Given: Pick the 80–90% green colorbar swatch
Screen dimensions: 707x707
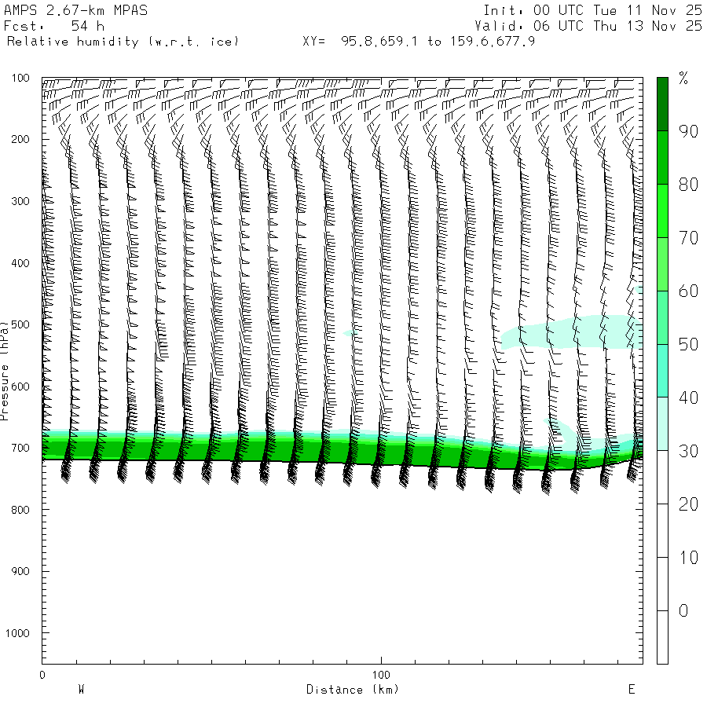Looking at the screenshot, I should click(x=662, y=157).
